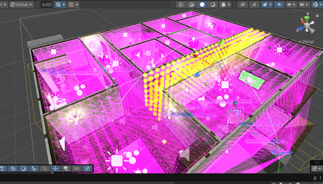This screenshot has height=184, width=323.
Task: Select the green wireframe object on floor
Action: click(251, 79)
